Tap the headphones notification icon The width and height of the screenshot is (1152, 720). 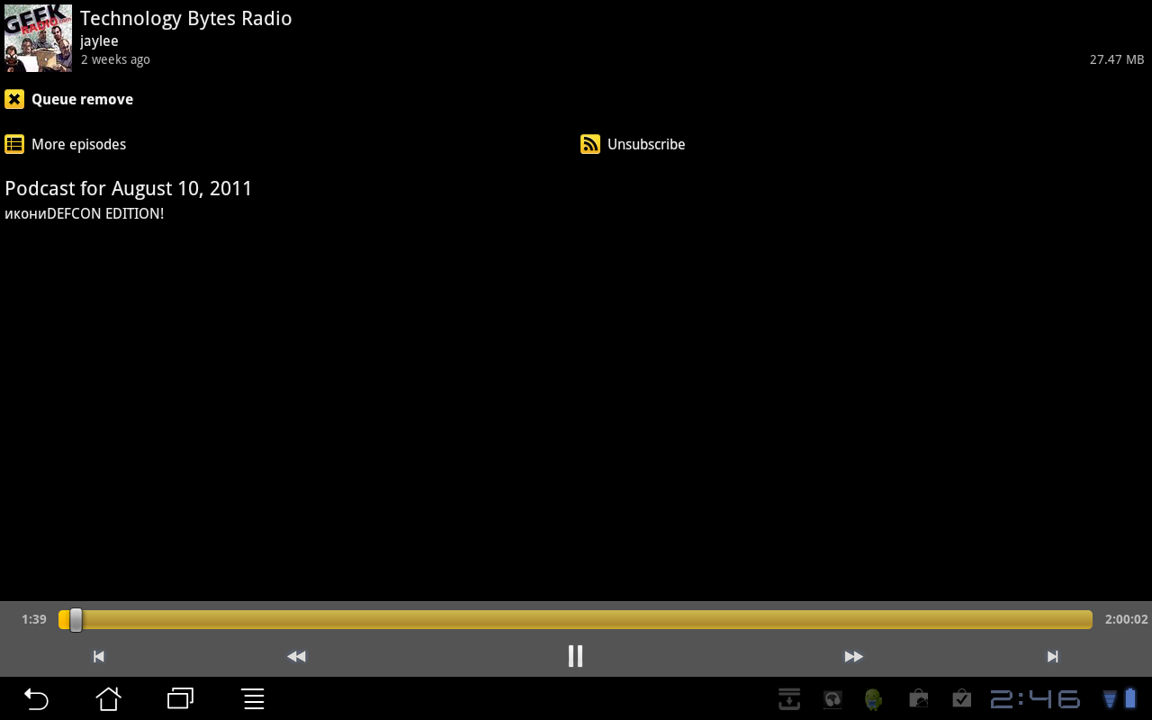coord(832,698)
